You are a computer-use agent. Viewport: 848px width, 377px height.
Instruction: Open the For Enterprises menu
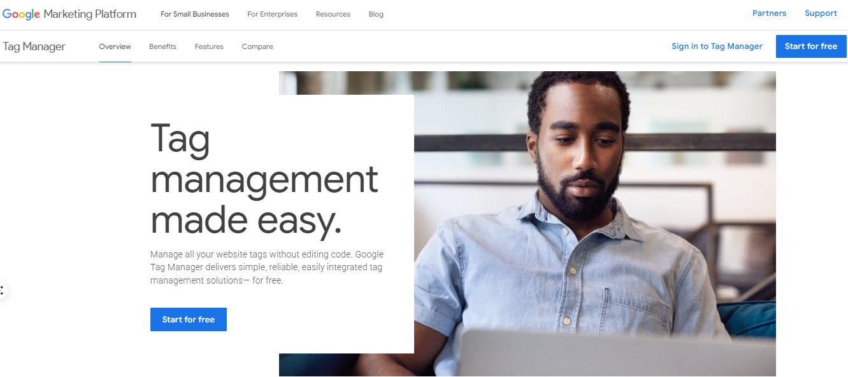click(272, 14)
